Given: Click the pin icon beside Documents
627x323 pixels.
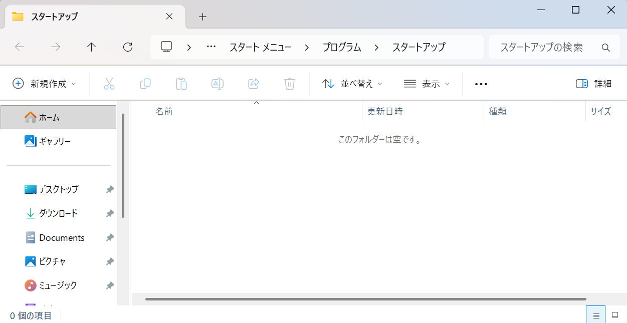Looking at the screenshot, I should point(110,238).
